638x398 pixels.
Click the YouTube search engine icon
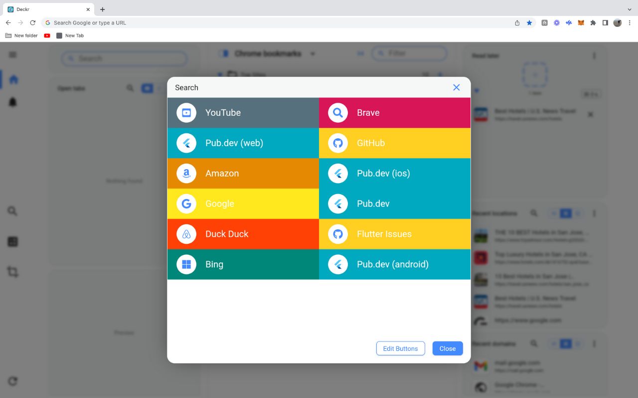tap(186, 113)
